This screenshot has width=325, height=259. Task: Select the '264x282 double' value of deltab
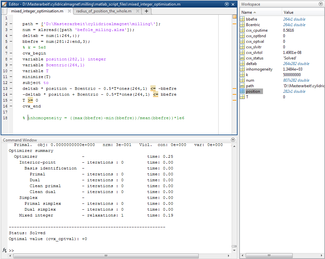click(x=296, y=64)
